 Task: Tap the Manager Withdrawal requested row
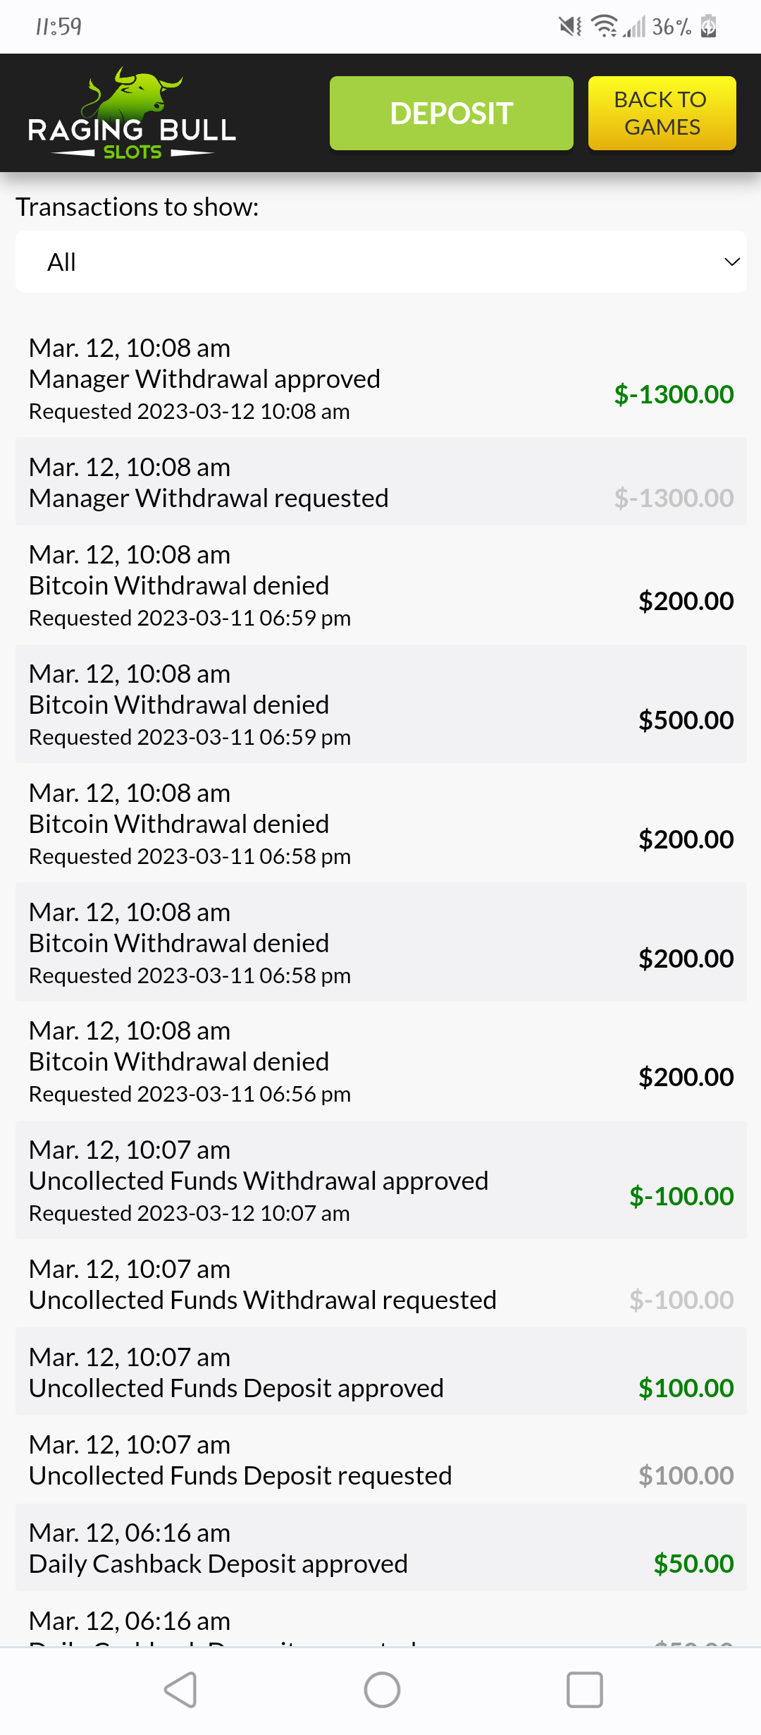(380, 482)
